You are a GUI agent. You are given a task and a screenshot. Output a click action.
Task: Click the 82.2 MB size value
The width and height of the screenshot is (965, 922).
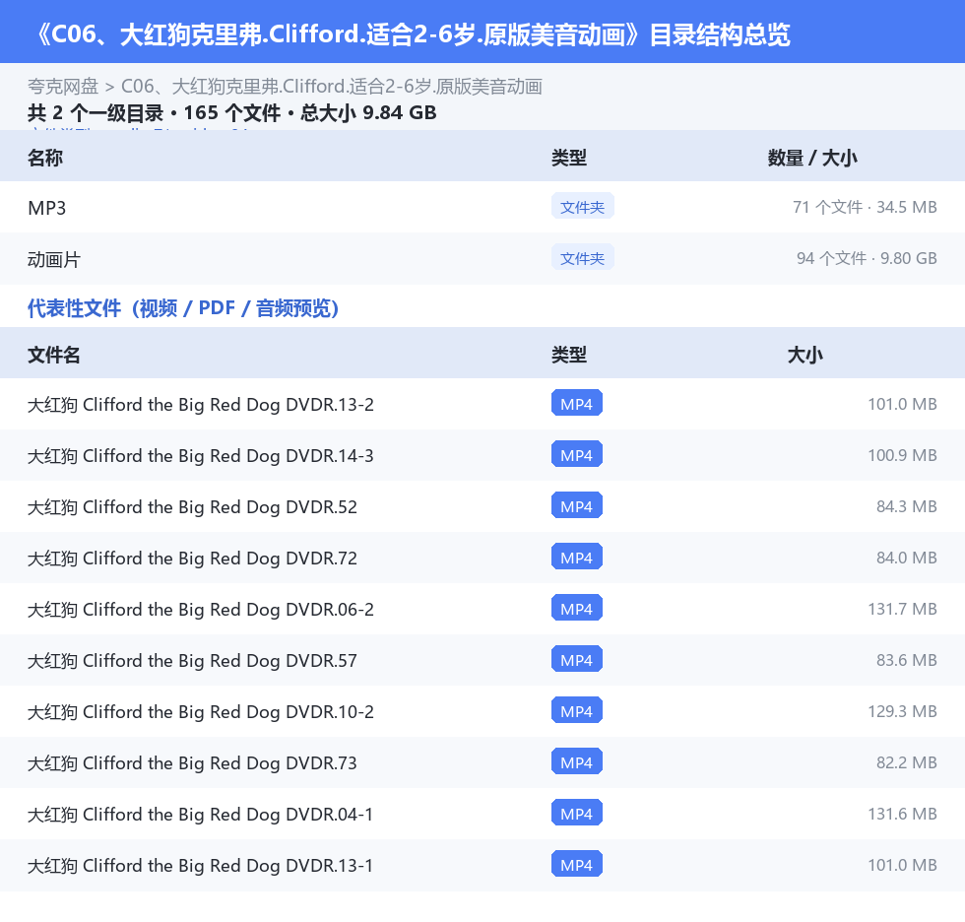tap(907, 762)
